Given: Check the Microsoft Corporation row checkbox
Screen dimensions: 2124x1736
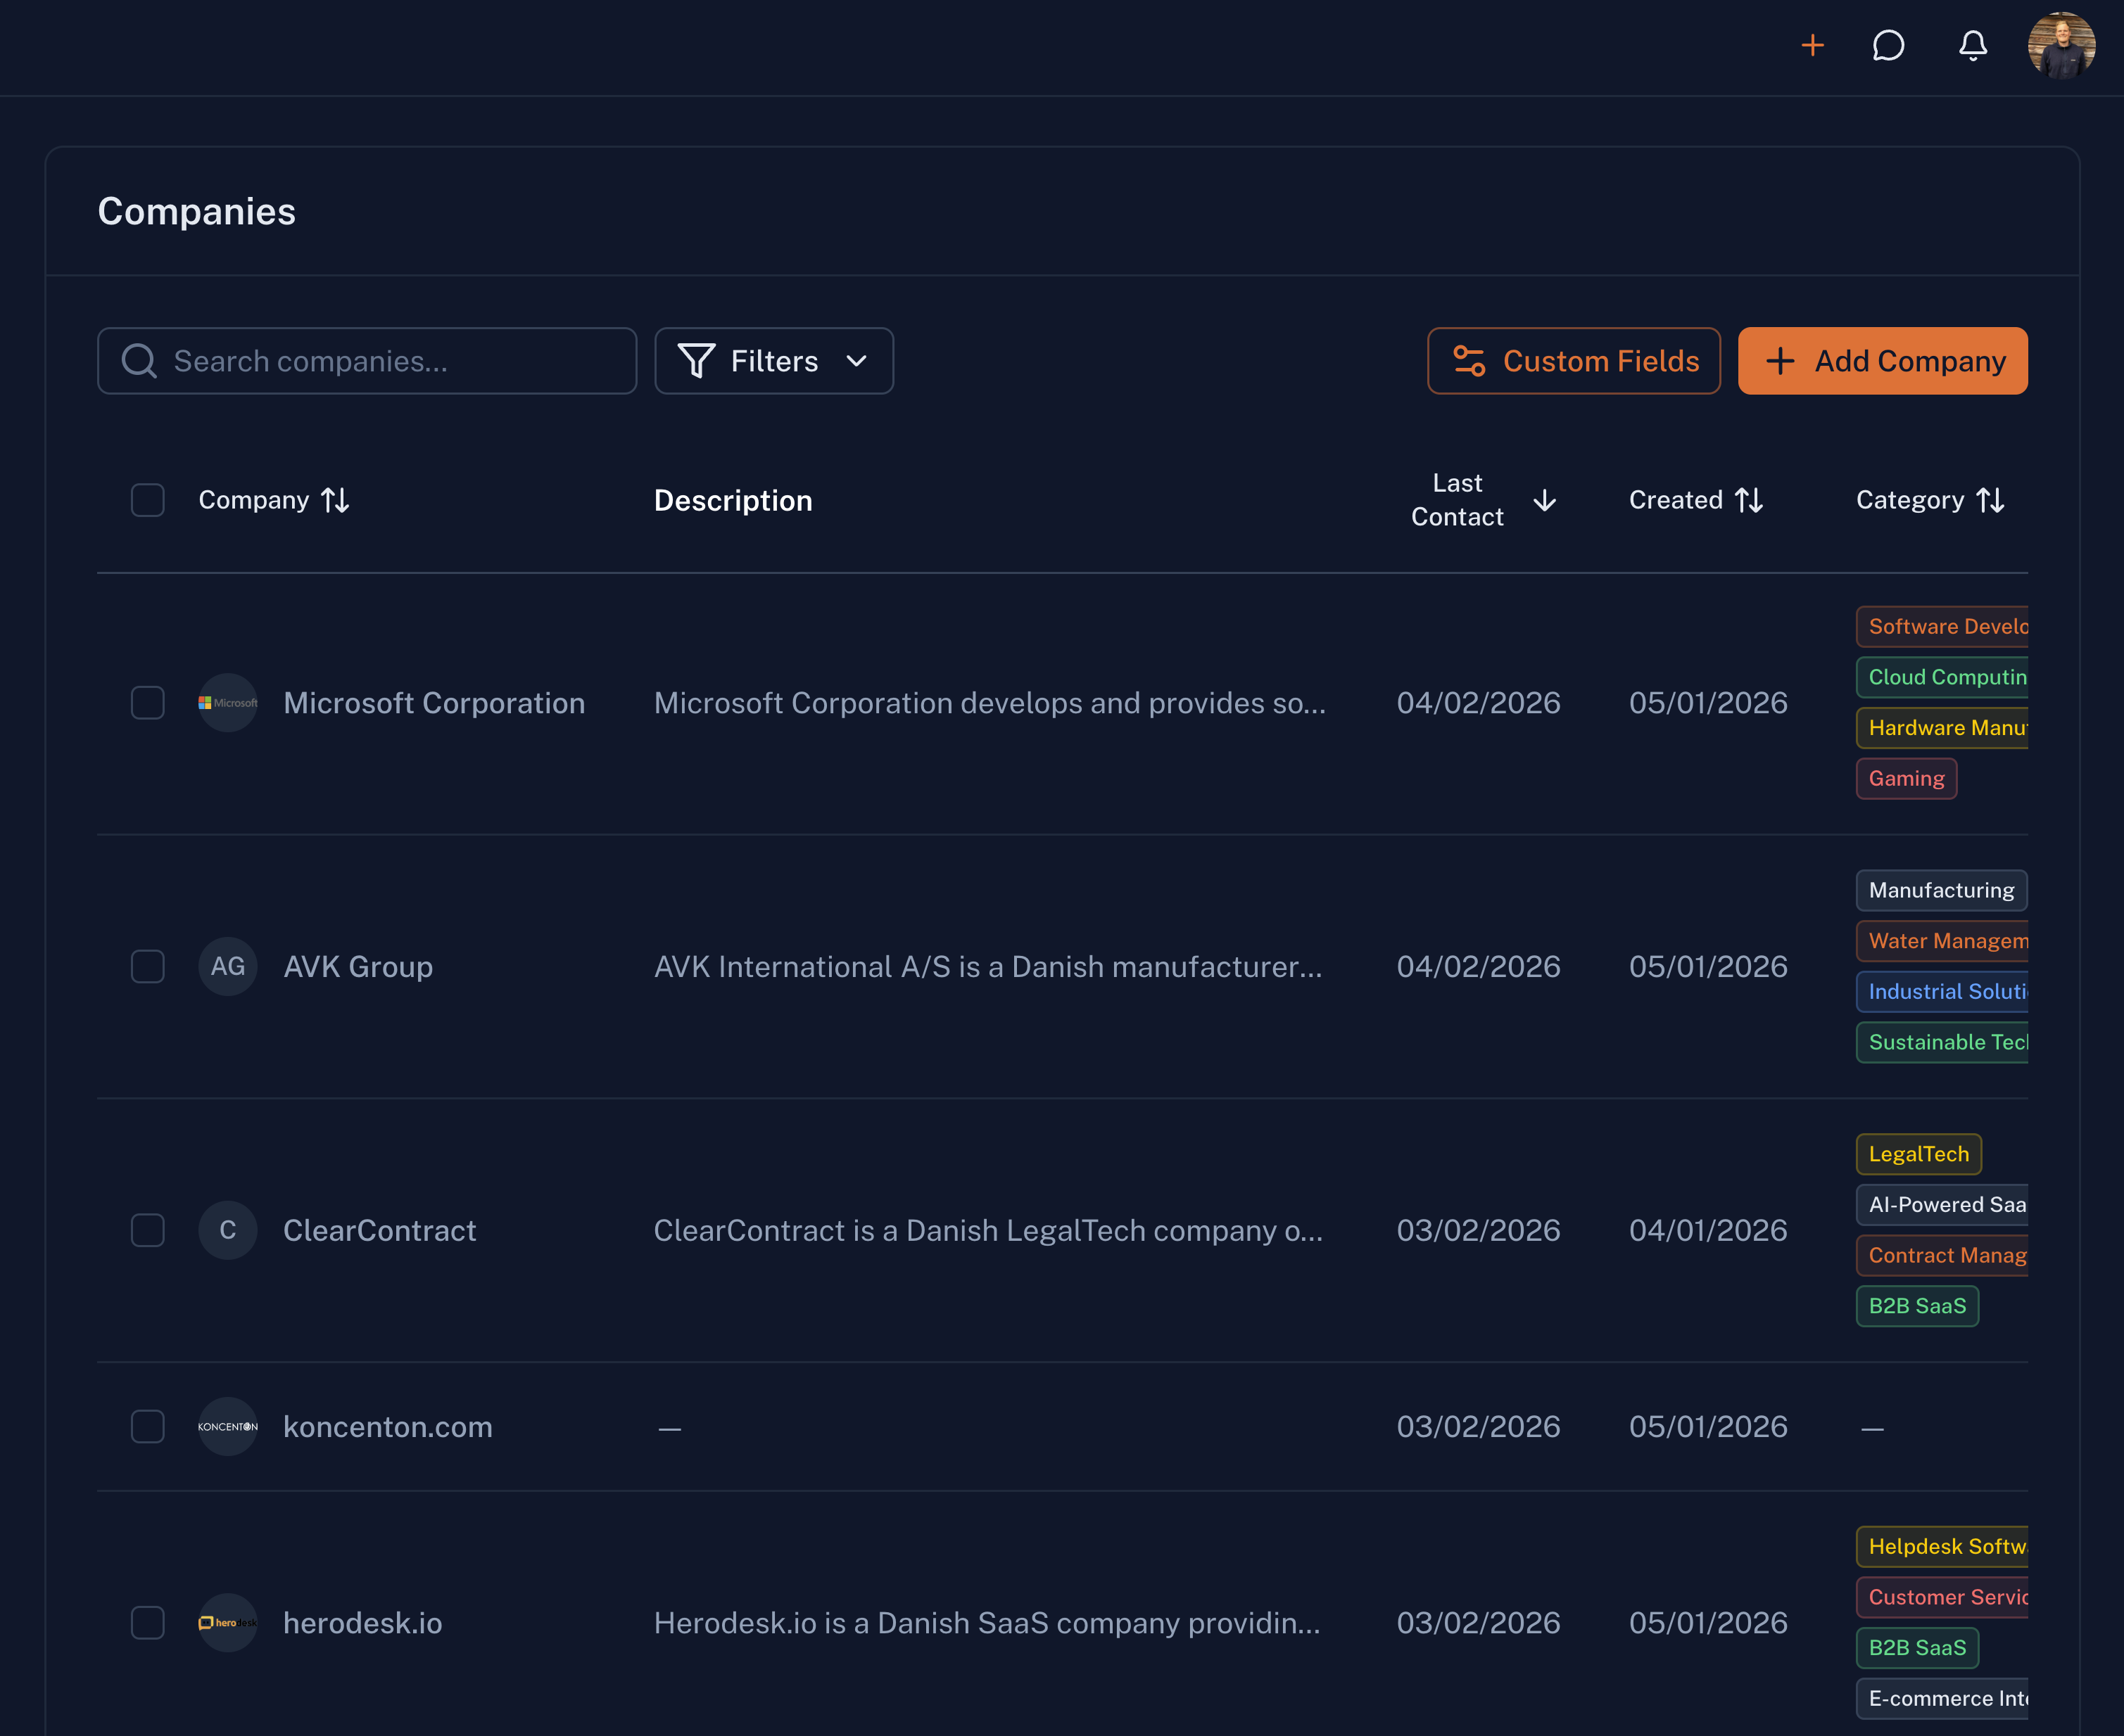Looking at the screenshot, I should click(x=148, y=703).
